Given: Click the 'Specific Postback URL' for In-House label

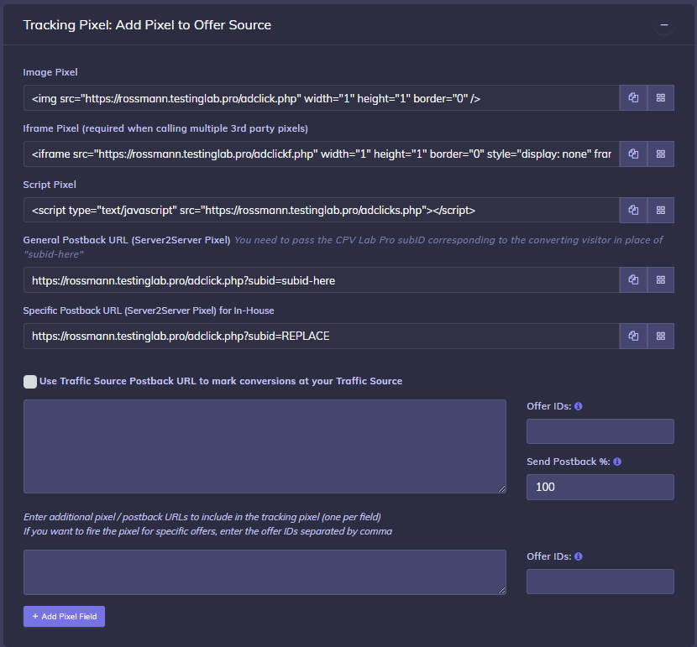Looking at the screenshot, I should (149, 310).
